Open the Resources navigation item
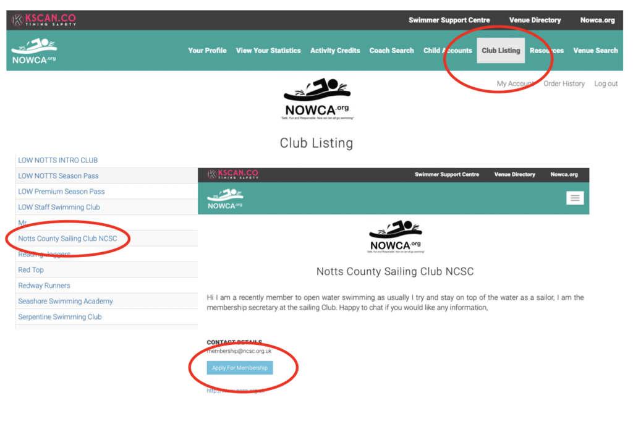 (x=546, y=51)
